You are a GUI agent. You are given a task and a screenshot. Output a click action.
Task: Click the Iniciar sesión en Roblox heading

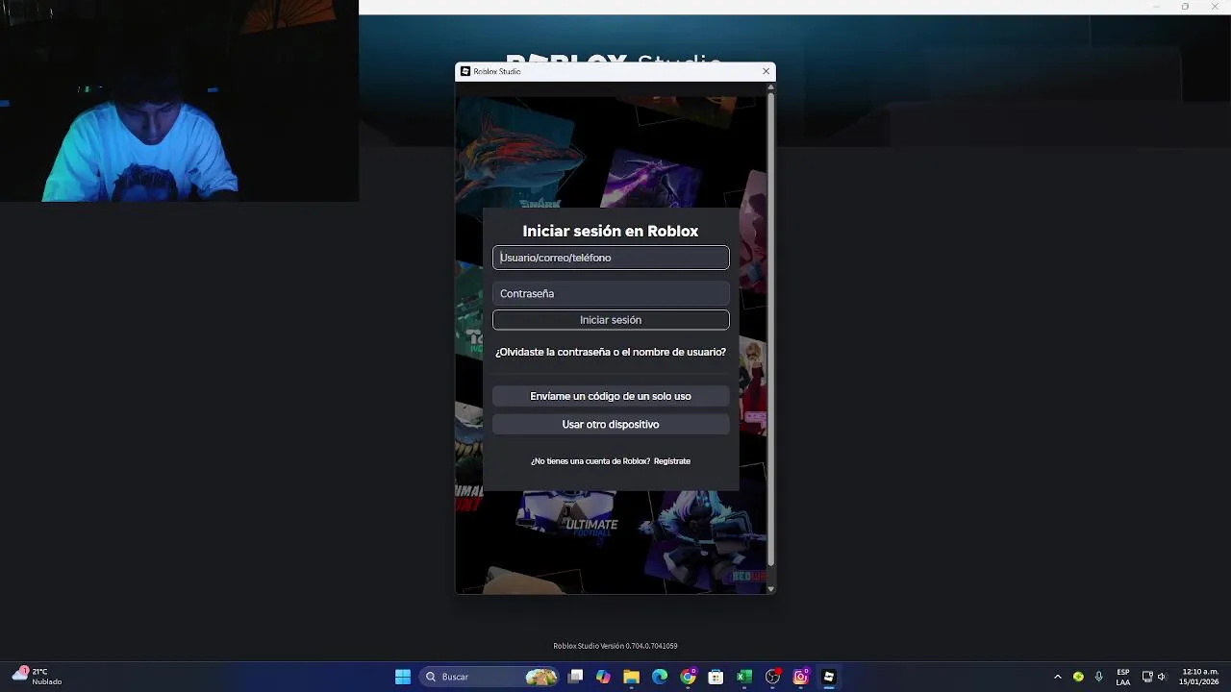tap(611, 231)
